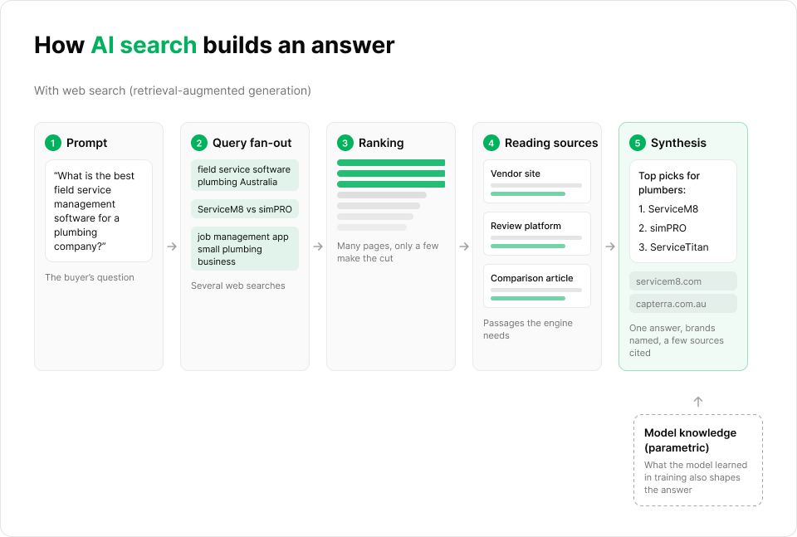Click the green bar under Comparison article

click(528, 298)
